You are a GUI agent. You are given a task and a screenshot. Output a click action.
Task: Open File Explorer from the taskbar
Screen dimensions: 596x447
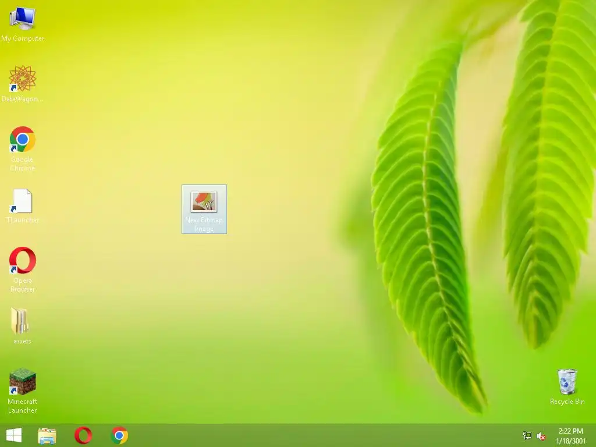(47, 435)
